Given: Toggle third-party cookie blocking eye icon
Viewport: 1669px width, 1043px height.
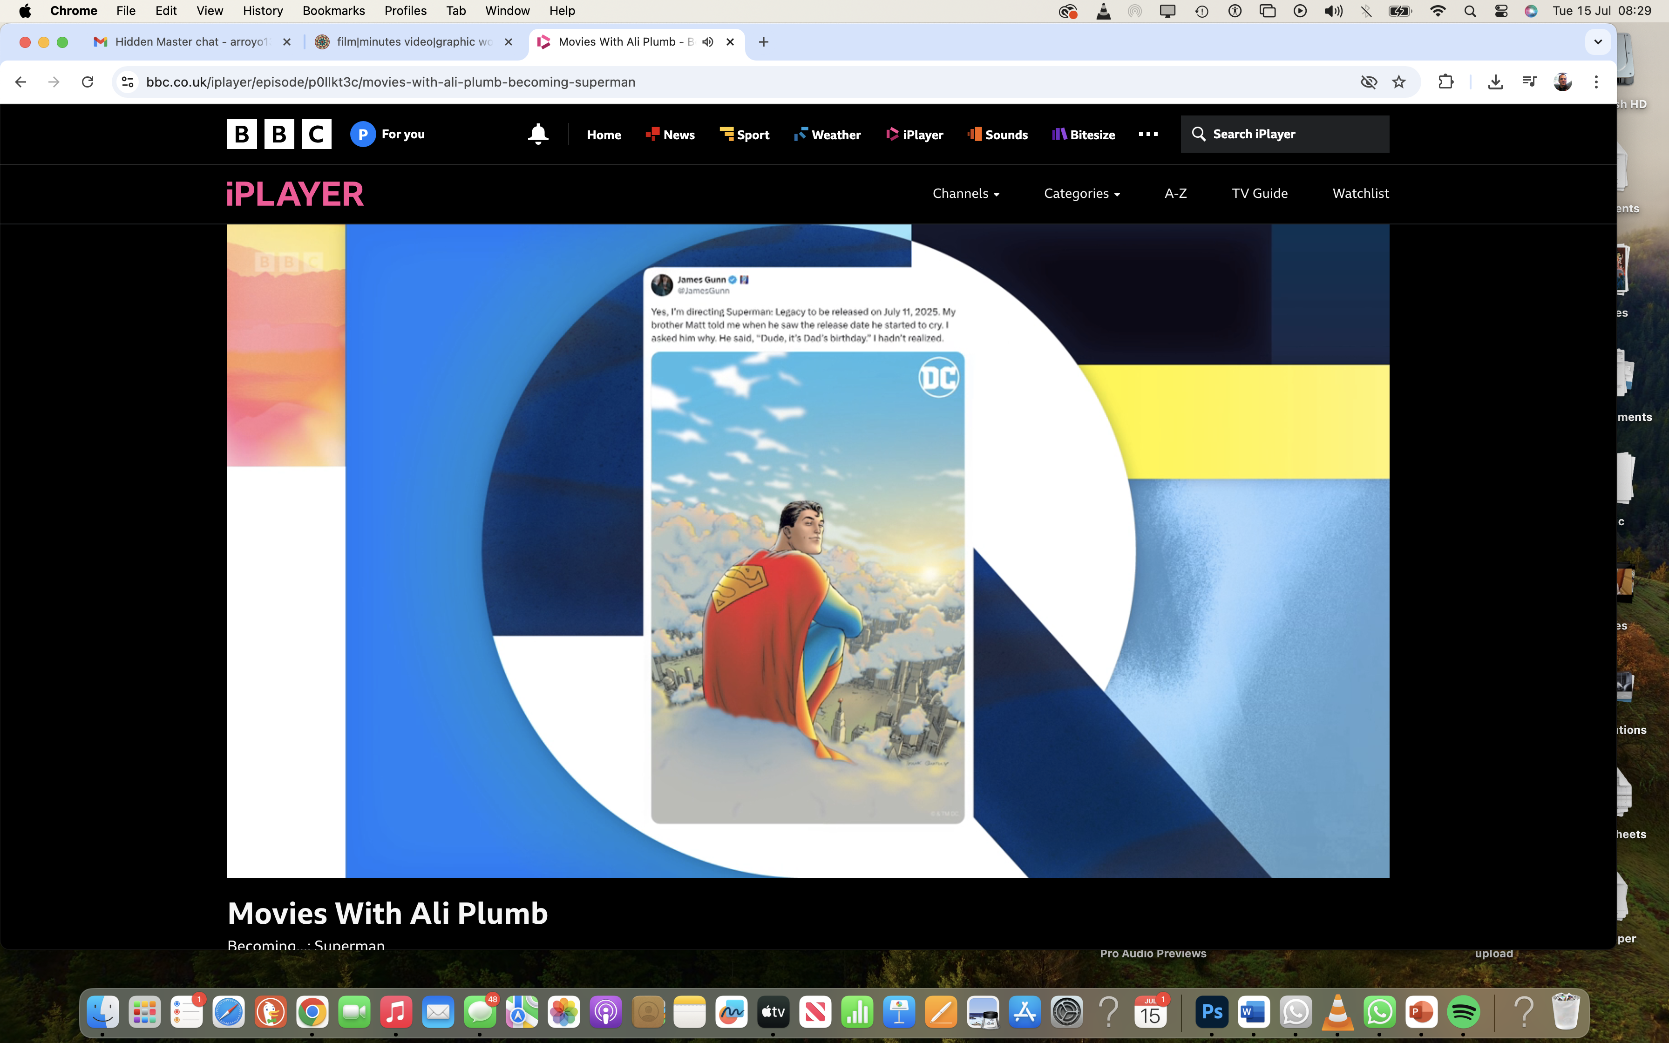Looking at the screenshot, I should (x=1368, y=82).
